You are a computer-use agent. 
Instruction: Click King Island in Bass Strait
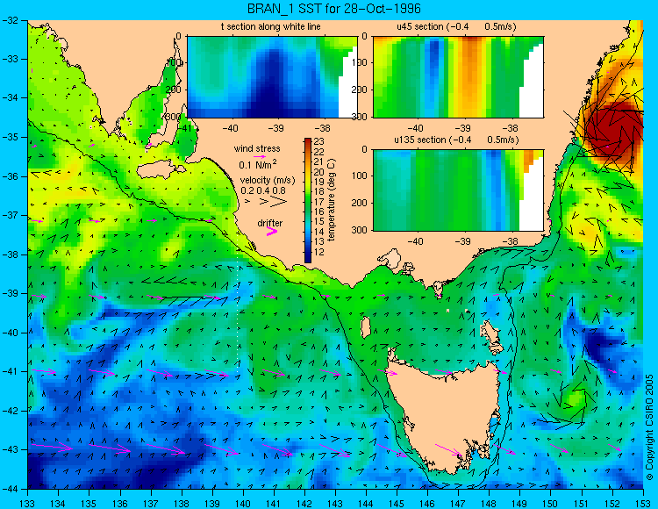click(366, 327)
